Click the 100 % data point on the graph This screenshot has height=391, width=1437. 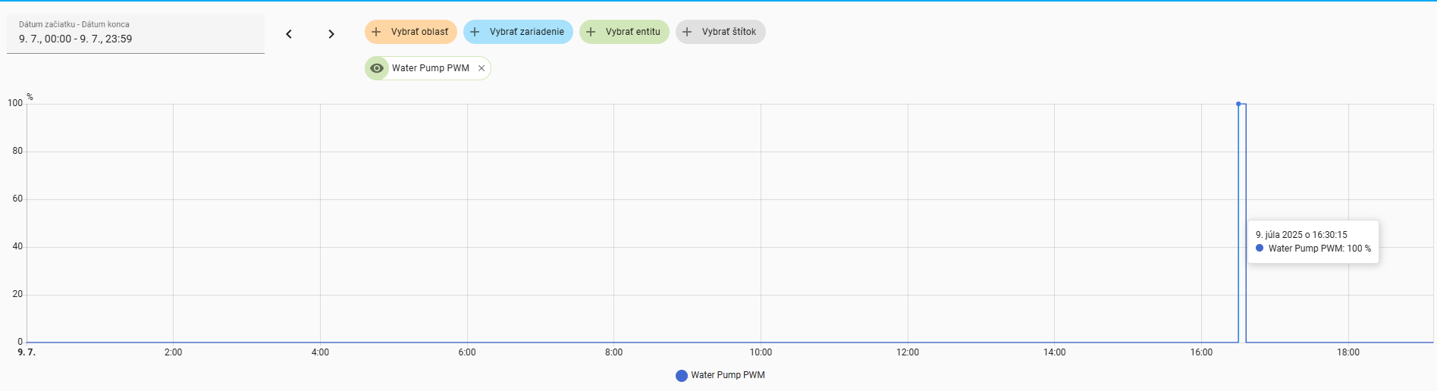1238,104
